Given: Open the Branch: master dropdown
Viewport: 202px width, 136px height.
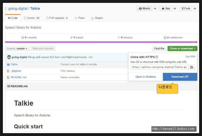Looking at the screenshot, I should click(17, 49).
